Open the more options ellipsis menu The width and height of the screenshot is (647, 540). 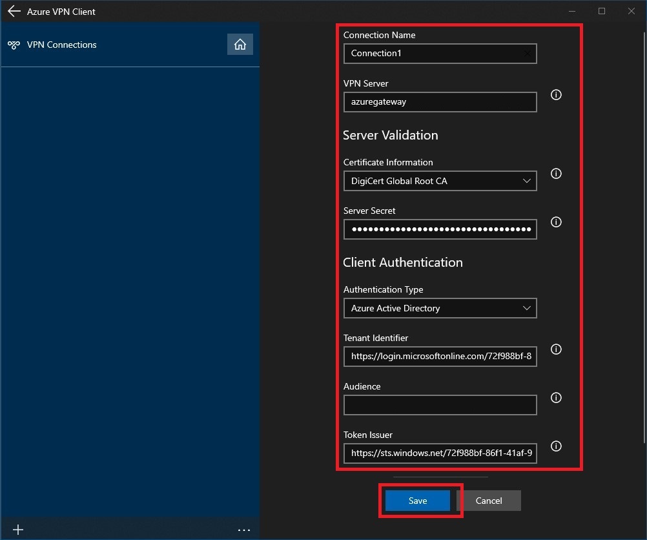[244, 530]
